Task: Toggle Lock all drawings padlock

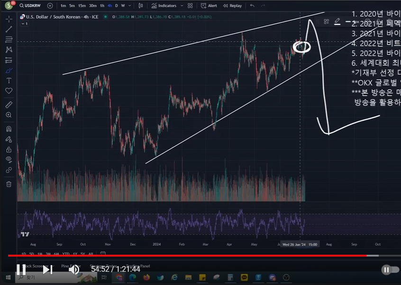Action: [9, 150]
